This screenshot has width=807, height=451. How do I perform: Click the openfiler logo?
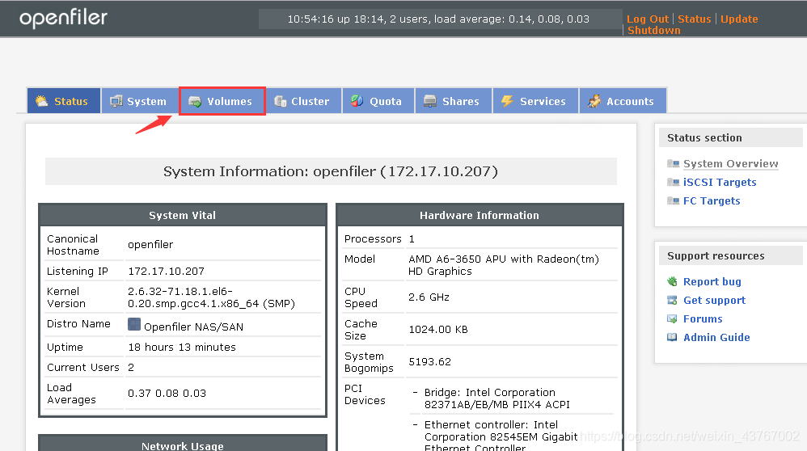pyautogui.click(x=63, y=19)
